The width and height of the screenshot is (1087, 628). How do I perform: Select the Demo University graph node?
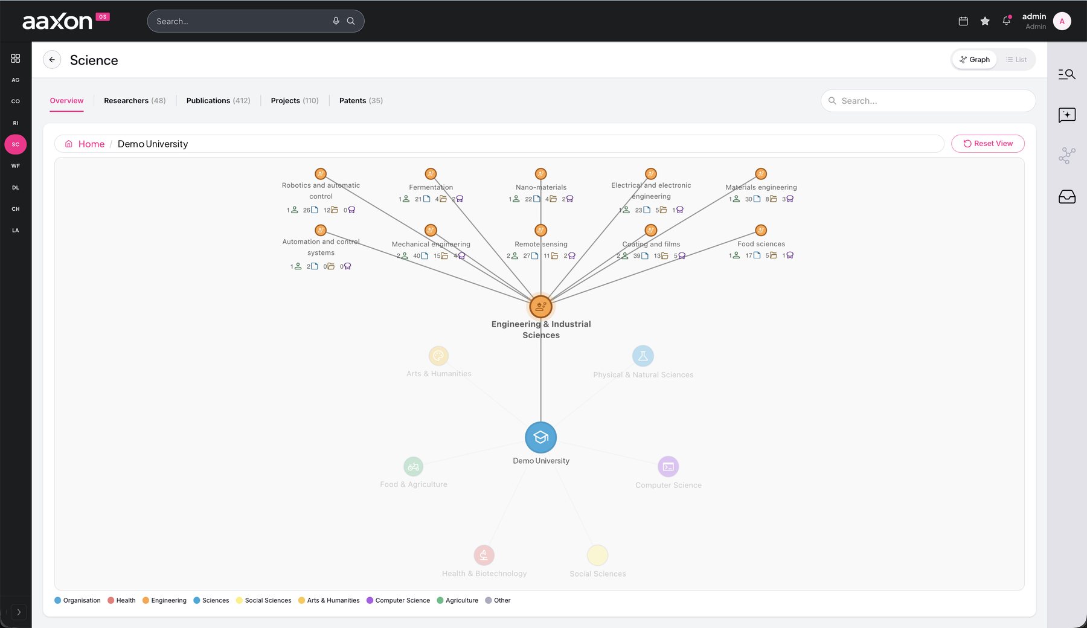[x=540, y=437]
